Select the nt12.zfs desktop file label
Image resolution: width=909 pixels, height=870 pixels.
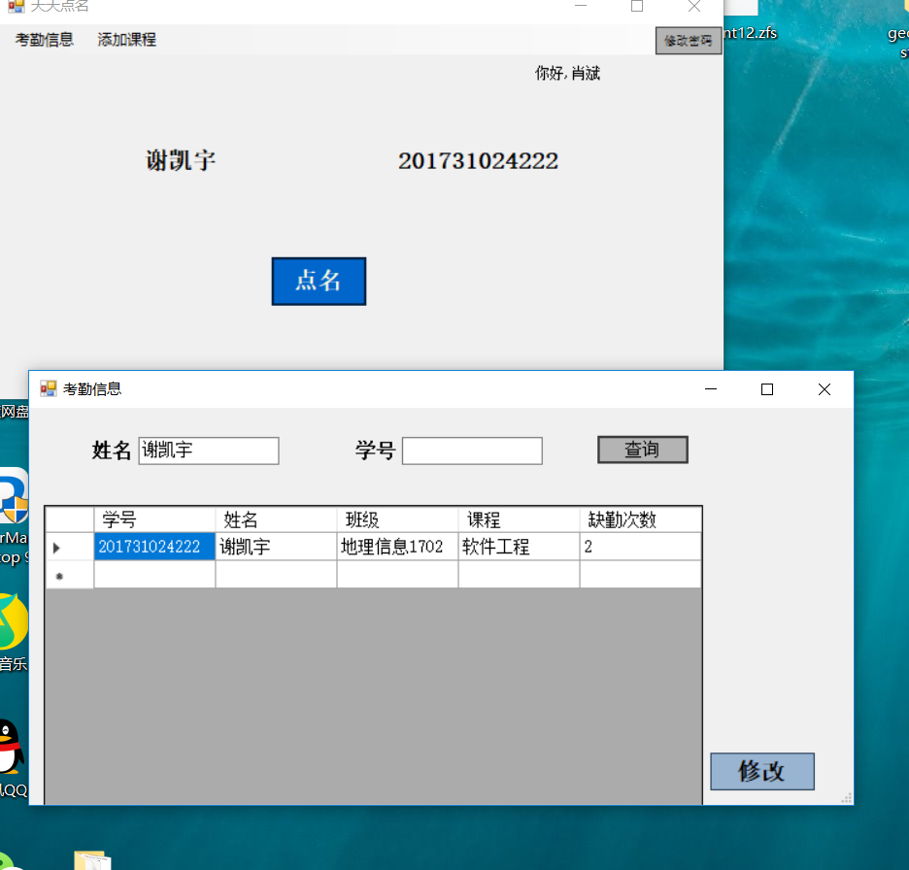[750, 33]
